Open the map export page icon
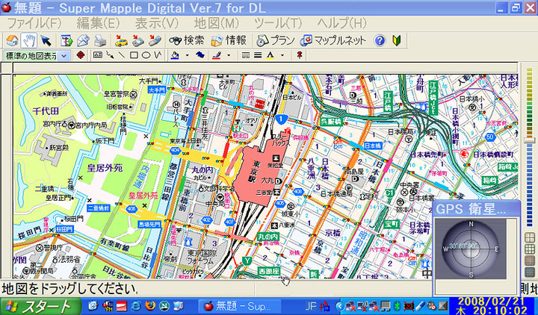 pos(67,40)
